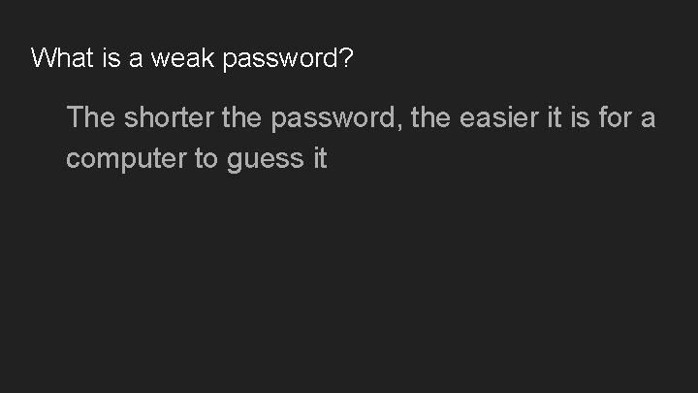Click the word 'the' before 'easier'
698x393 pixels.
coord(430,117)
